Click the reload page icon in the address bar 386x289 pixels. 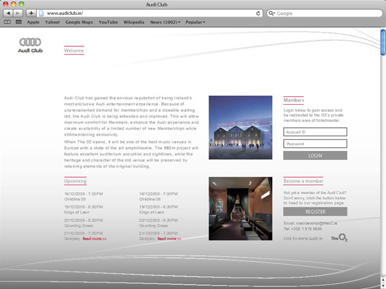(x=258, y=13)
